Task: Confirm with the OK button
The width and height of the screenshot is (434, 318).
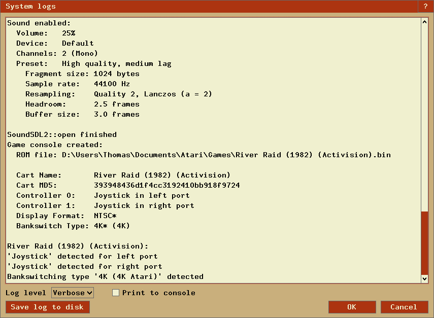Action: [x=352, y=307]
